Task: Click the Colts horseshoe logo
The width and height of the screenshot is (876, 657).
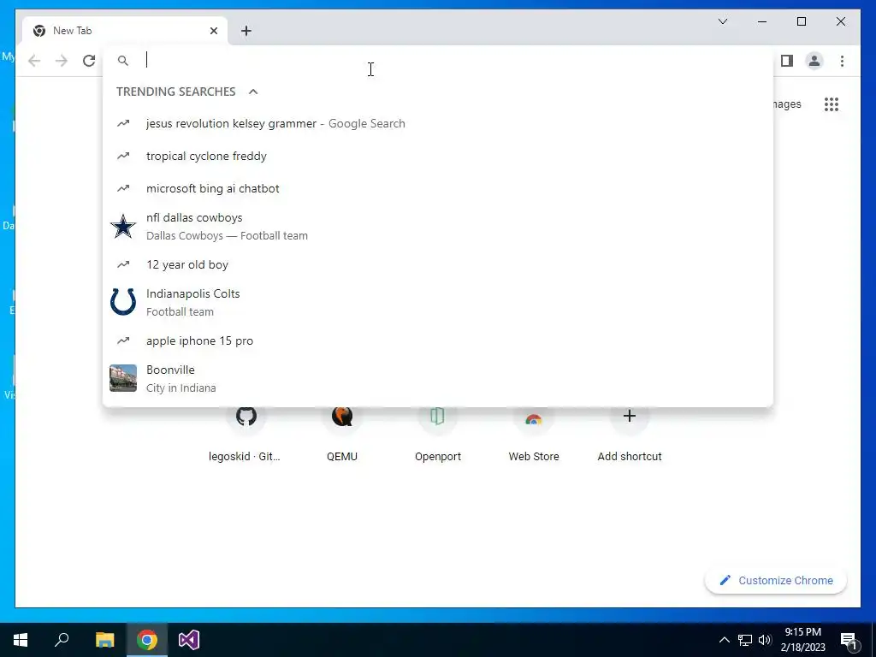Action: [x=123, y=302]
